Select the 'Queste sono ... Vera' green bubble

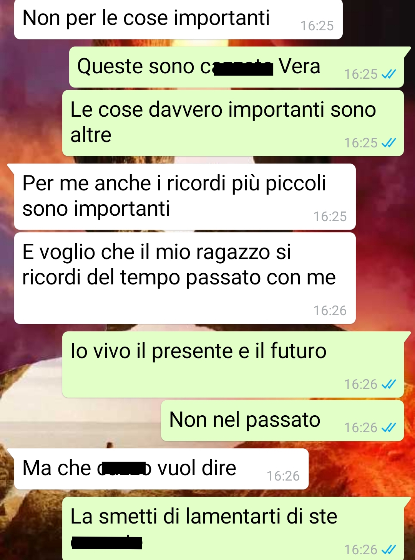(236, 67)
